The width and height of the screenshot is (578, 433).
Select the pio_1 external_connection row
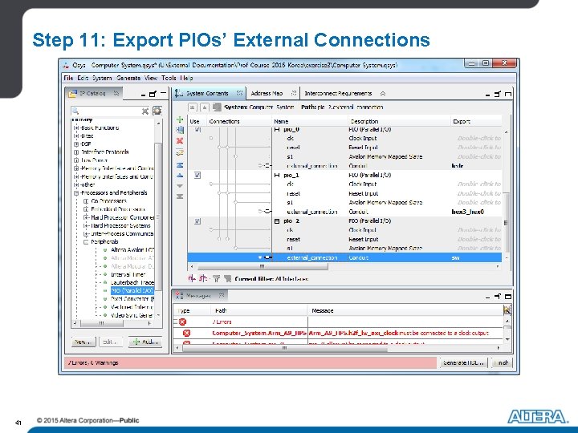pyautogui.click(x=344, y=212)
